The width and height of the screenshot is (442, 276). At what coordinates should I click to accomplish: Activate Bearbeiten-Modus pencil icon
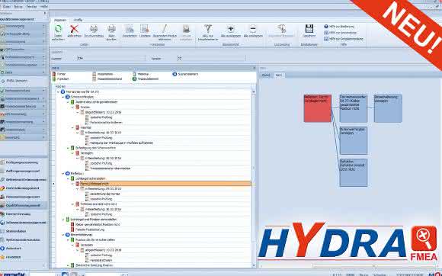pyautogui.click(x=165, y=29)
